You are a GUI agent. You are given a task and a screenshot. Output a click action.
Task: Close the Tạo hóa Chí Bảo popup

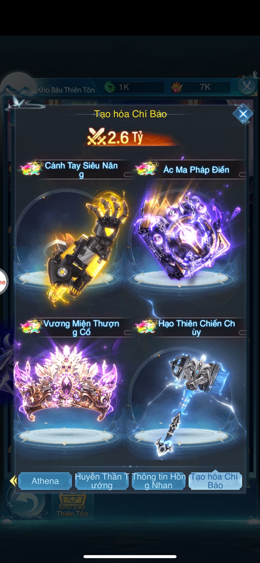pos(243,114)
